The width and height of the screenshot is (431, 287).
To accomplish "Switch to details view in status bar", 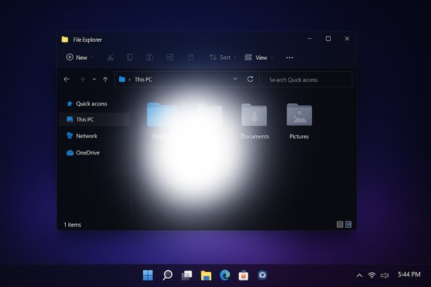I will pos(340,225).
